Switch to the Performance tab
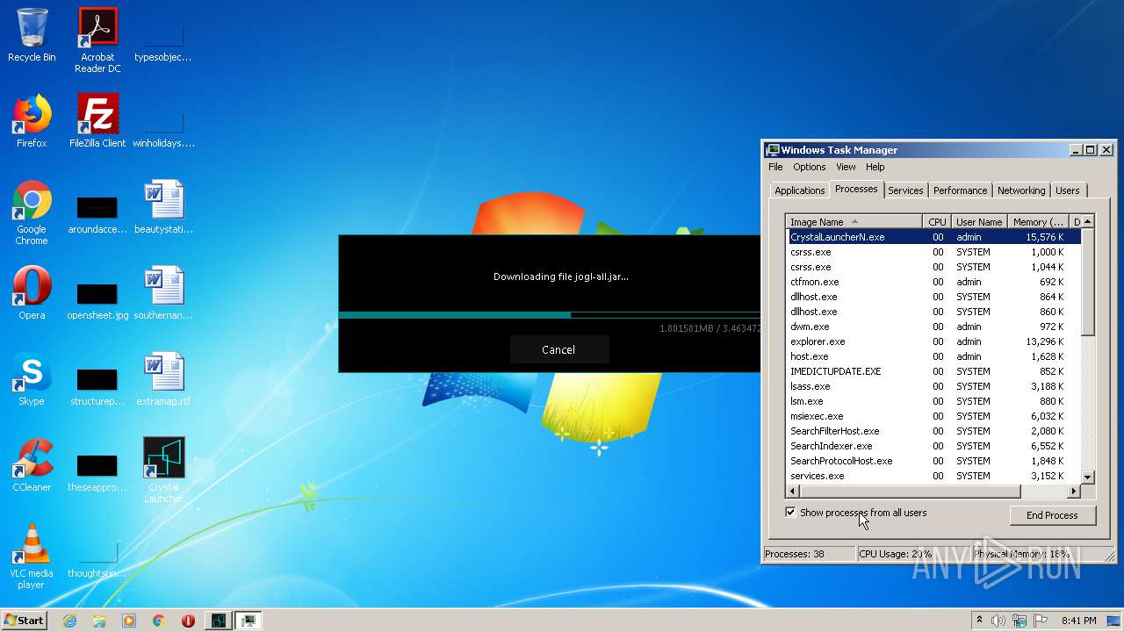The width and height of the screenshot is (1124, 632). tap(960, 190)
